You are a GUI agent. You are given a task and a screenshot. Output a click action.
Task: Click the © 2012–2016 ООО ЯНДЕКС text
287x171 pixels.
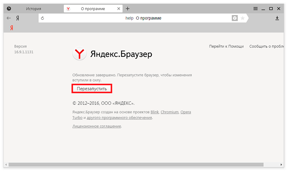click(x=103, y=103)
